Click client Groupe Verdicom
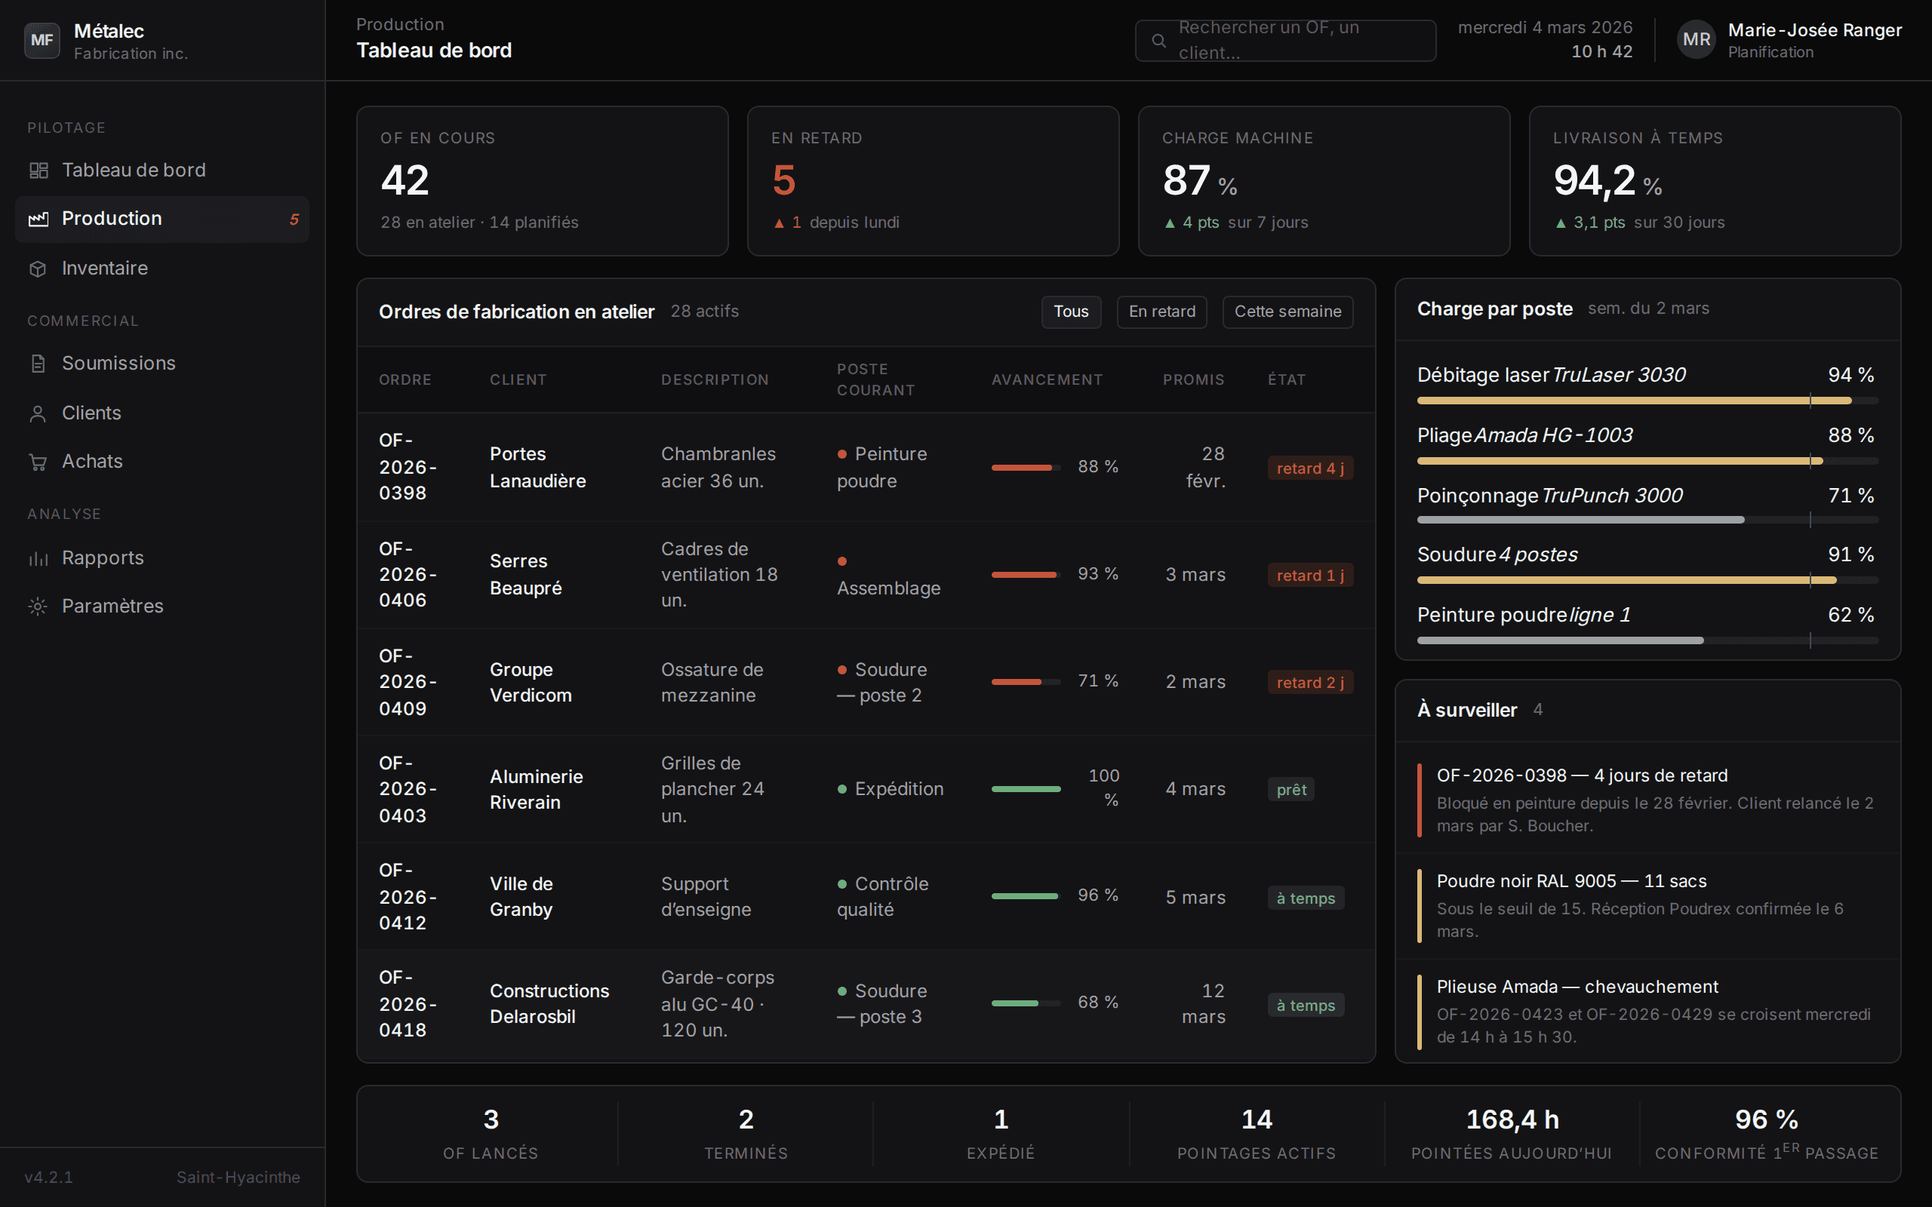1932x1207 pixels. click(530, 683)
